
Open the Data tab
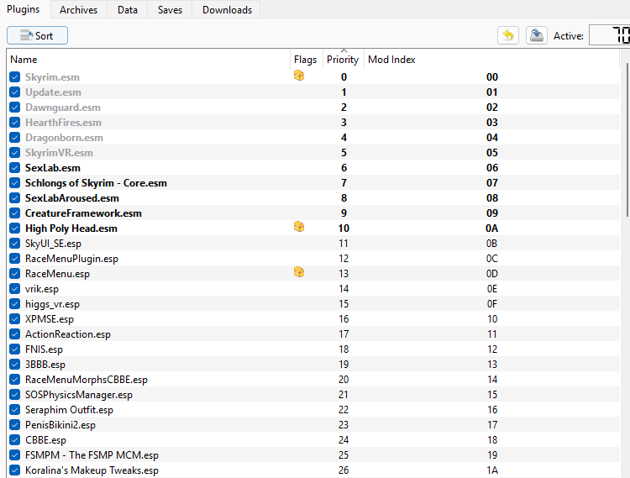pos(128,9)
